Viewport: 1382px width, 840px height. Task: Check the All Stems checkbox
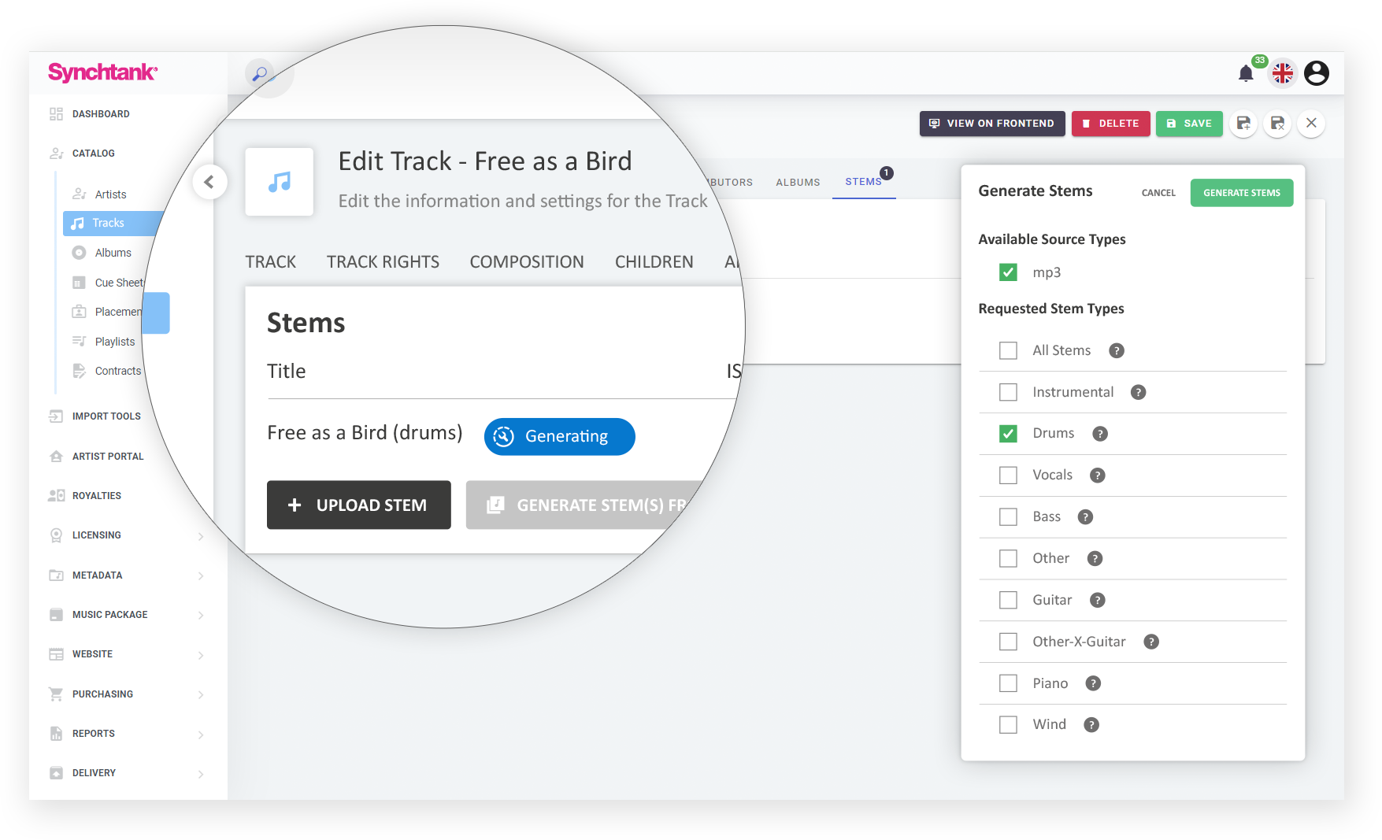click(x=1008, y=351)
